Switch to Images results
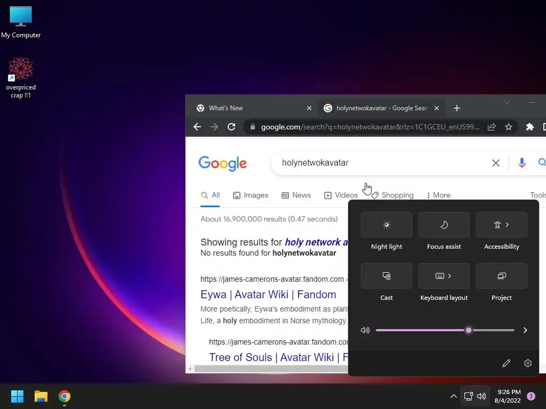The width and height of the screenshot is (546, 409). [x=251, y=195]
